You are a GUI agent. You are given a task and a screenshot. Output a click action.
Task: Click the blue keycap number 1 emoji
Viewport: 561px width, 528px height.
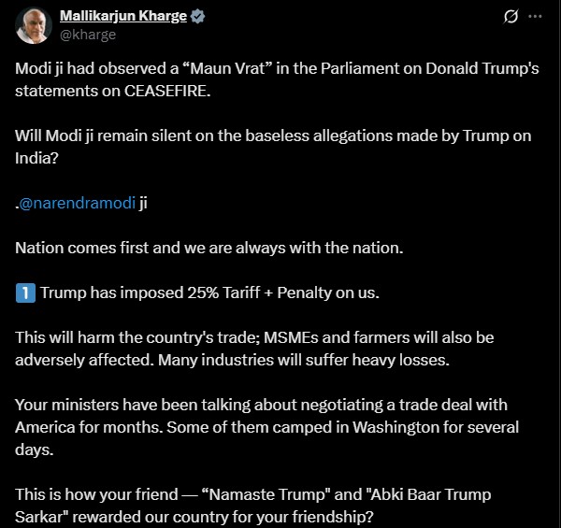[25, 293]
